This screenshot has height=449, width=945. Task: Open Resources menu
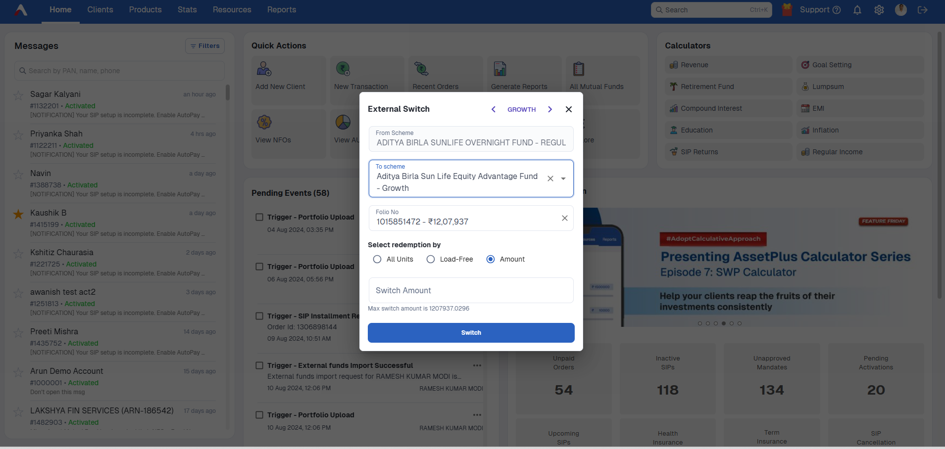pos(232,10)
